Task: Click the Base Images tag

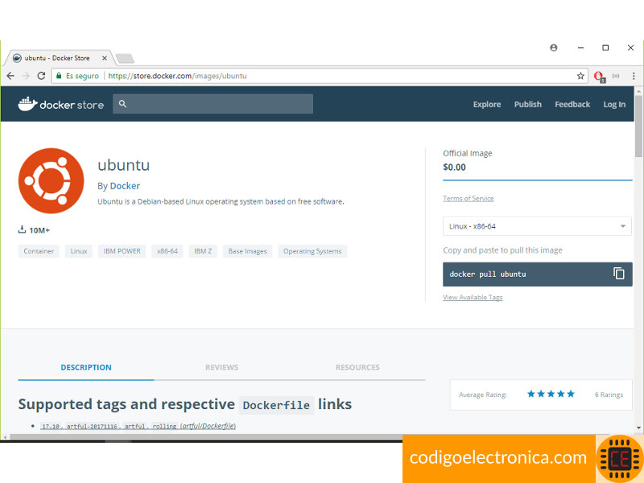Action: [x=247, y=251]
